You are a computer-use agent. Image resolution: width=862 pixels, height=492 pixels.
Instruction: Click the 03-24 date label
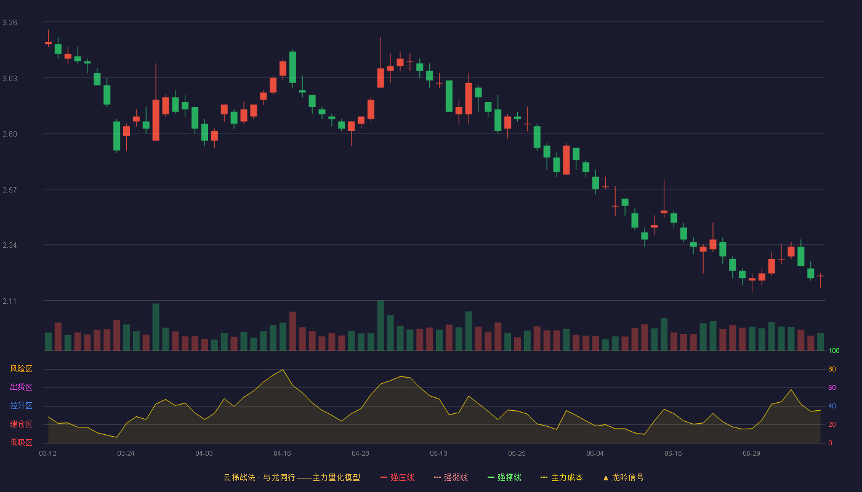[x=126, y=453]
